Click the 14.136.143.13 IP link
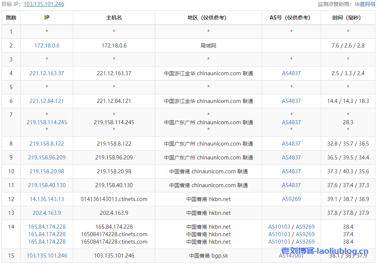This screenshot has width=378, height=265. coord(47,199)
